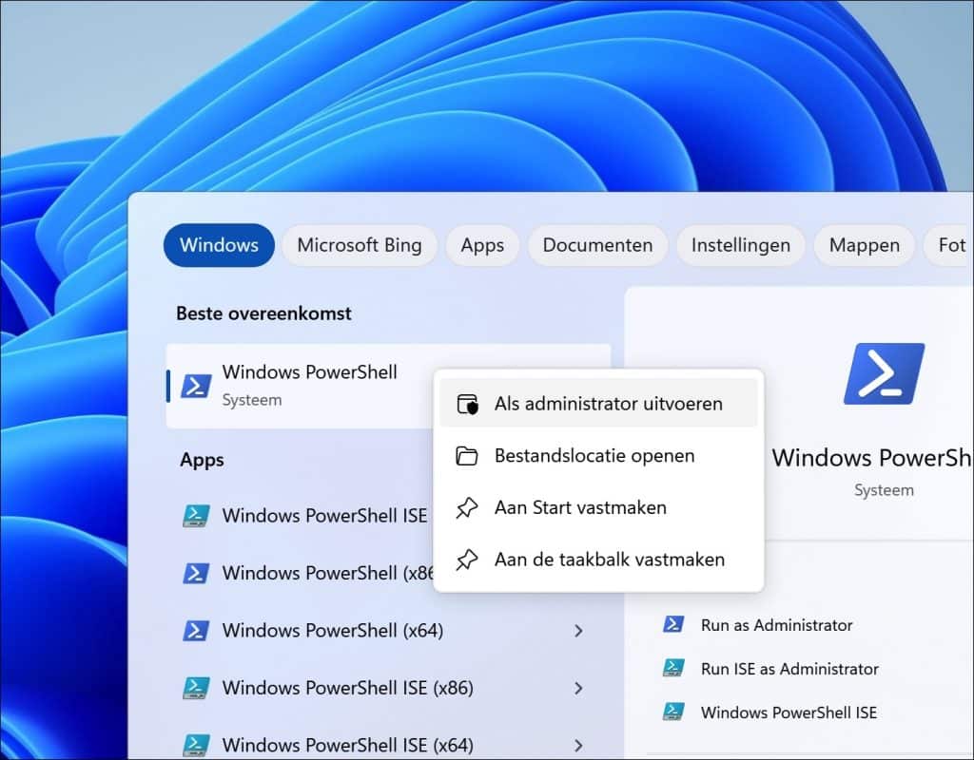Image resolution: width=974 pixels, height=760 pixels.
Task: Click the Windows PowerShell ISE app icon
Action: coord(196,516)
